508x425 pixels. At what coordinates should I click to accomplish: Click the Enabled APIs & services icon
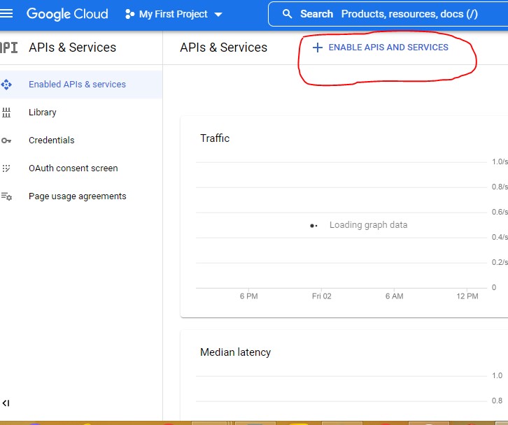click(7, 85)
